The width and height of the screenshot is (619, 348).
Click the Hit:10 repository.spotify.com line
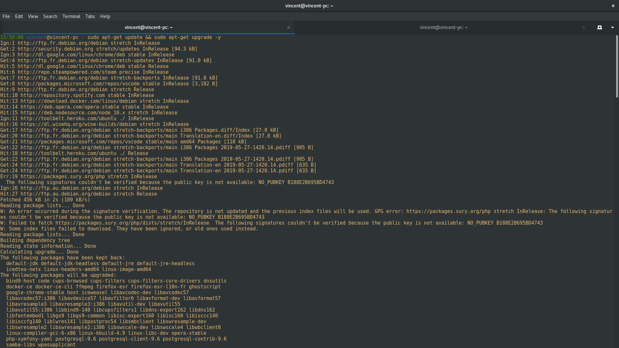(x=77, y=95)
